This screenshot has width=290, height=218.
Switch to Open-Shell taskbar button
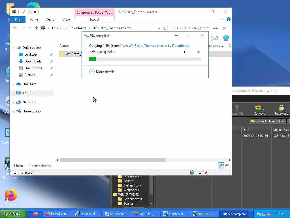87,214
